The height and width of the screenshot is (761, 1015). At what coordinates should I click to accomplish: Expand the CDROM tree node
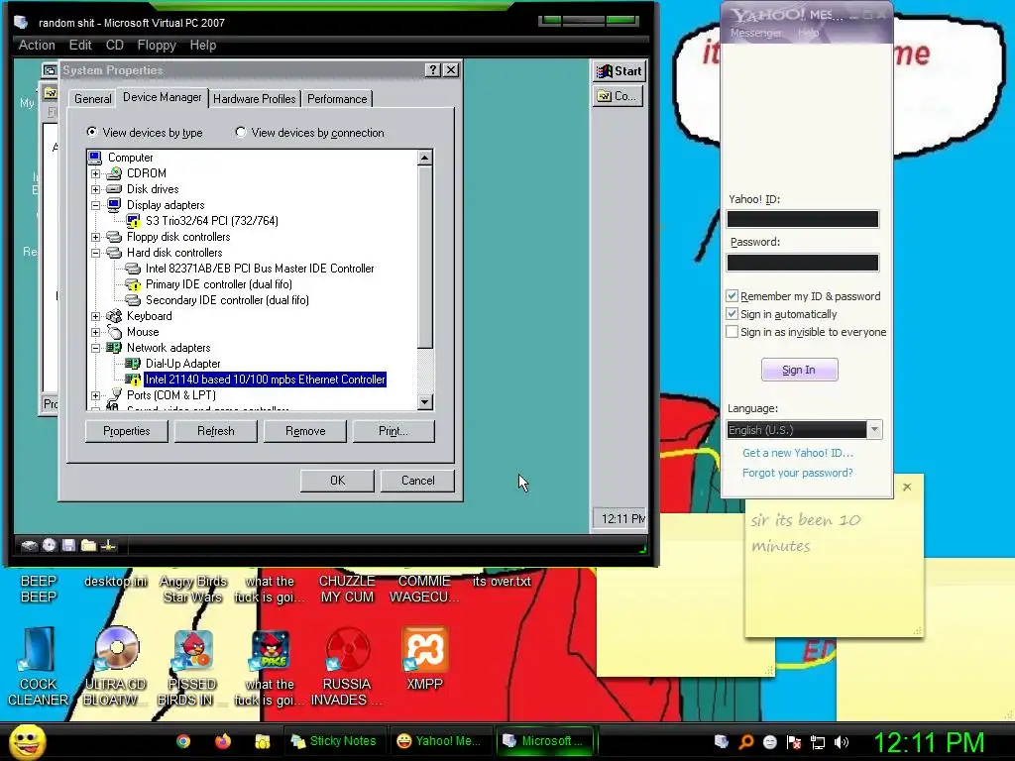[x=96, y=173]
